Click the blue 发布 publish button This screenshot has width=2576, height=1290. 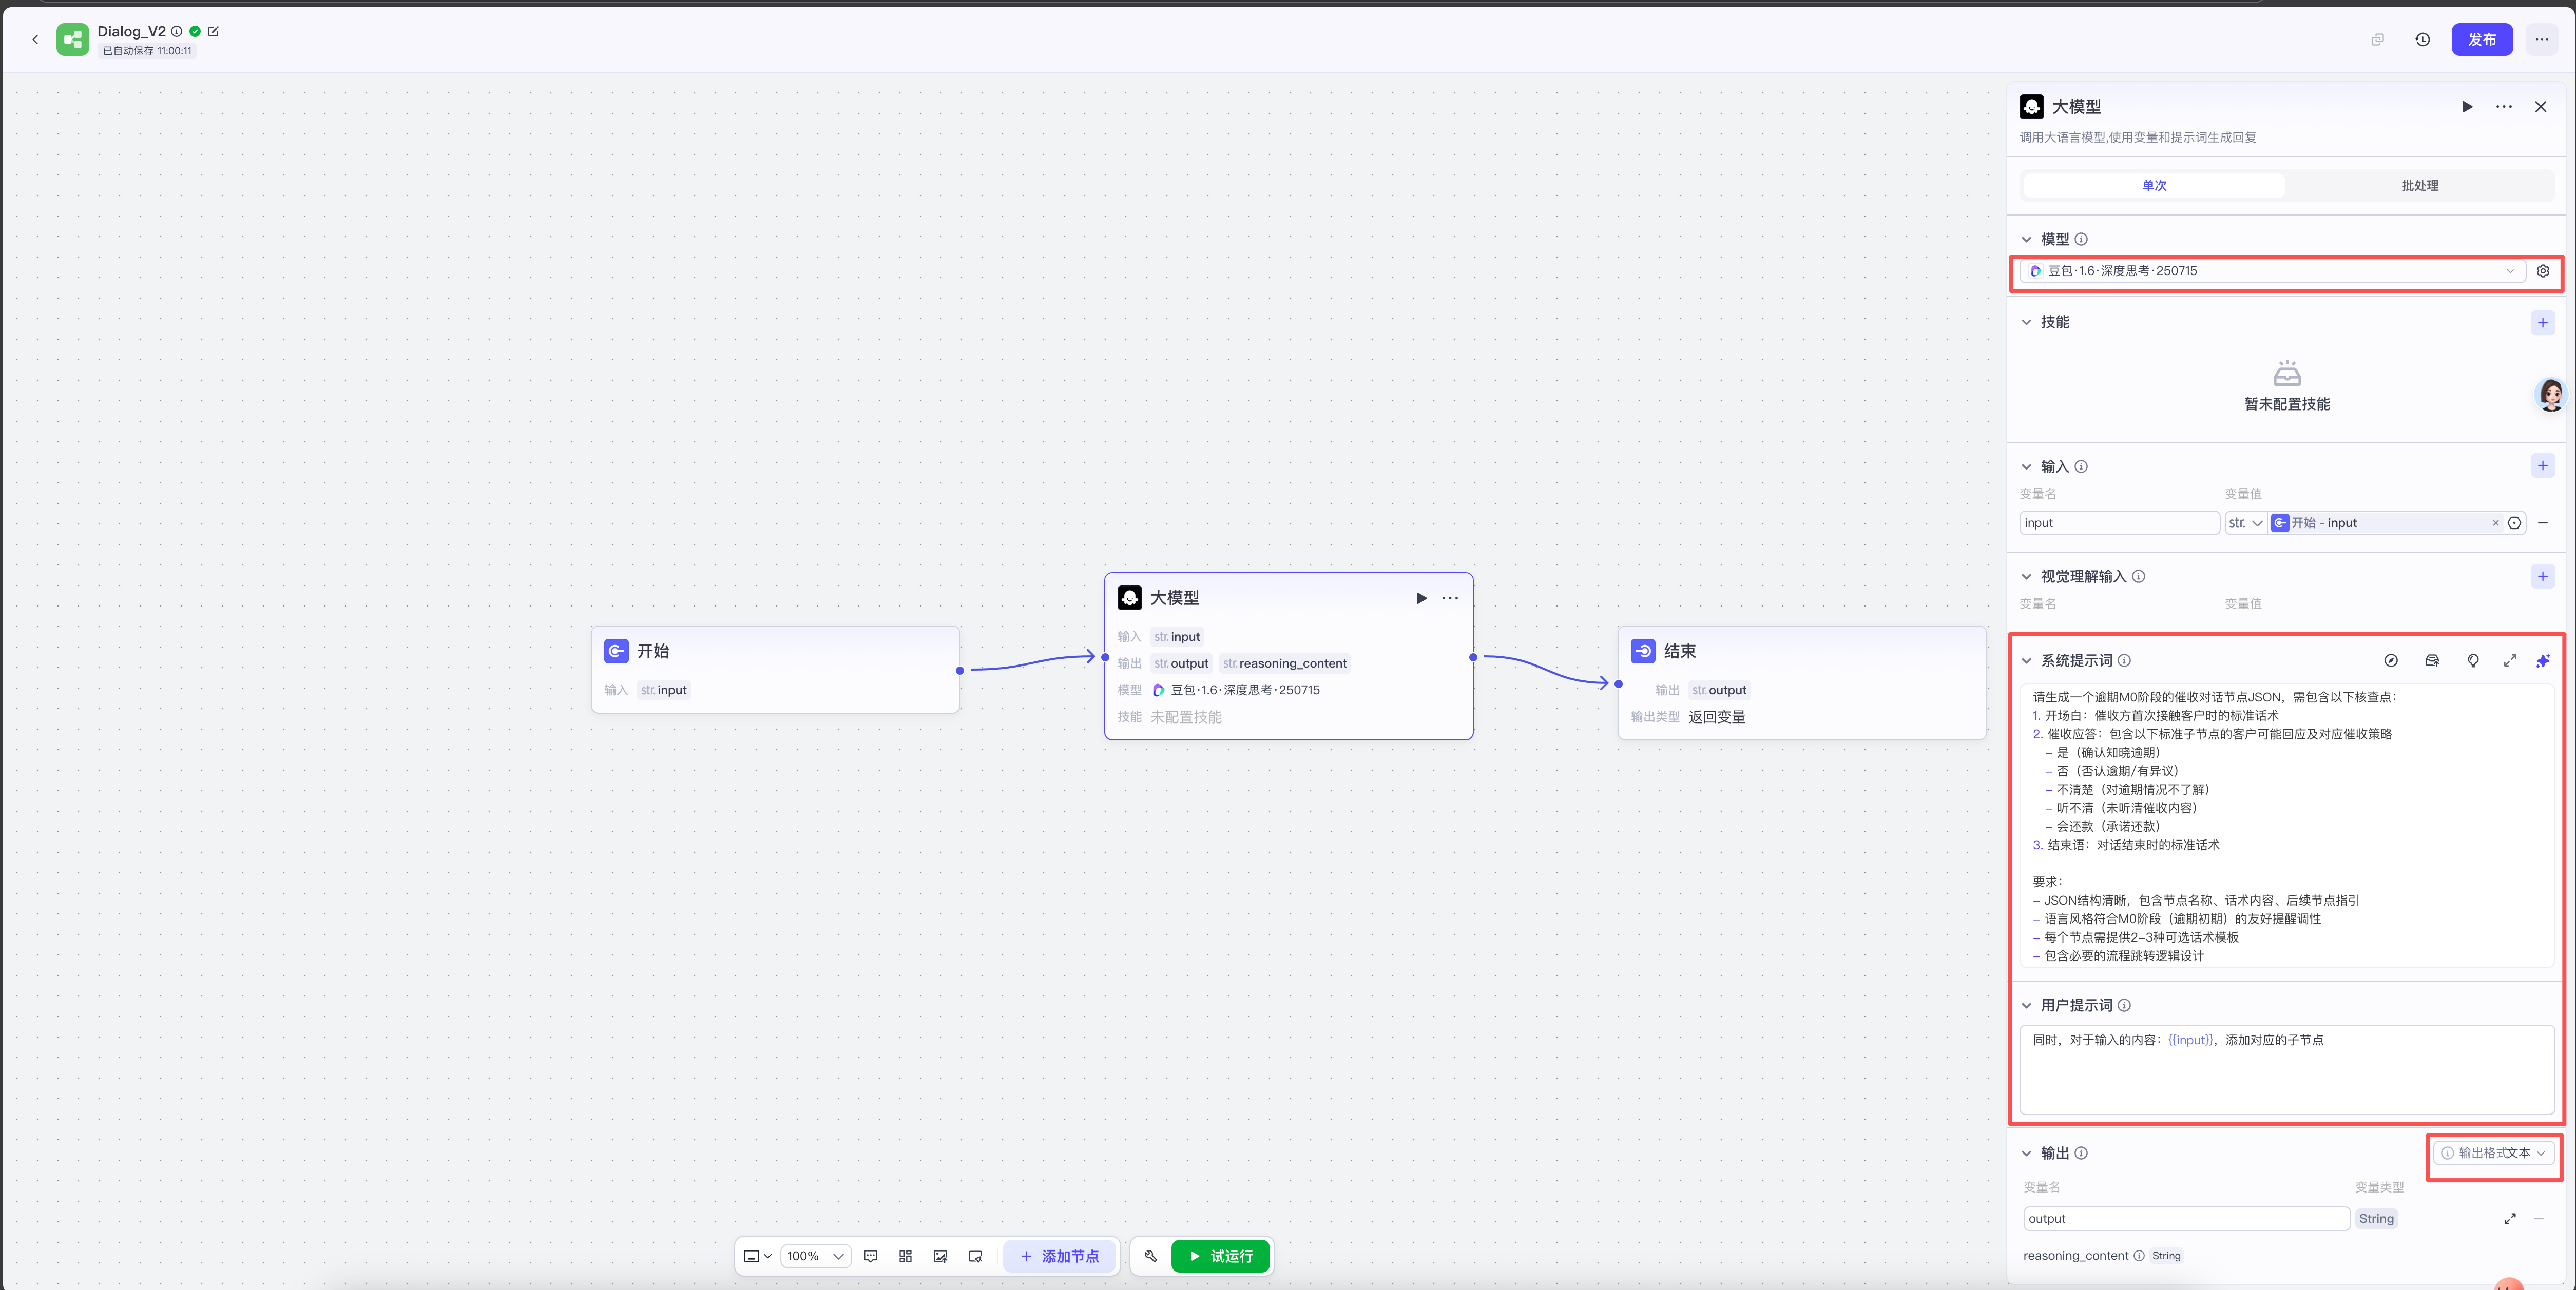(2481, 40)
